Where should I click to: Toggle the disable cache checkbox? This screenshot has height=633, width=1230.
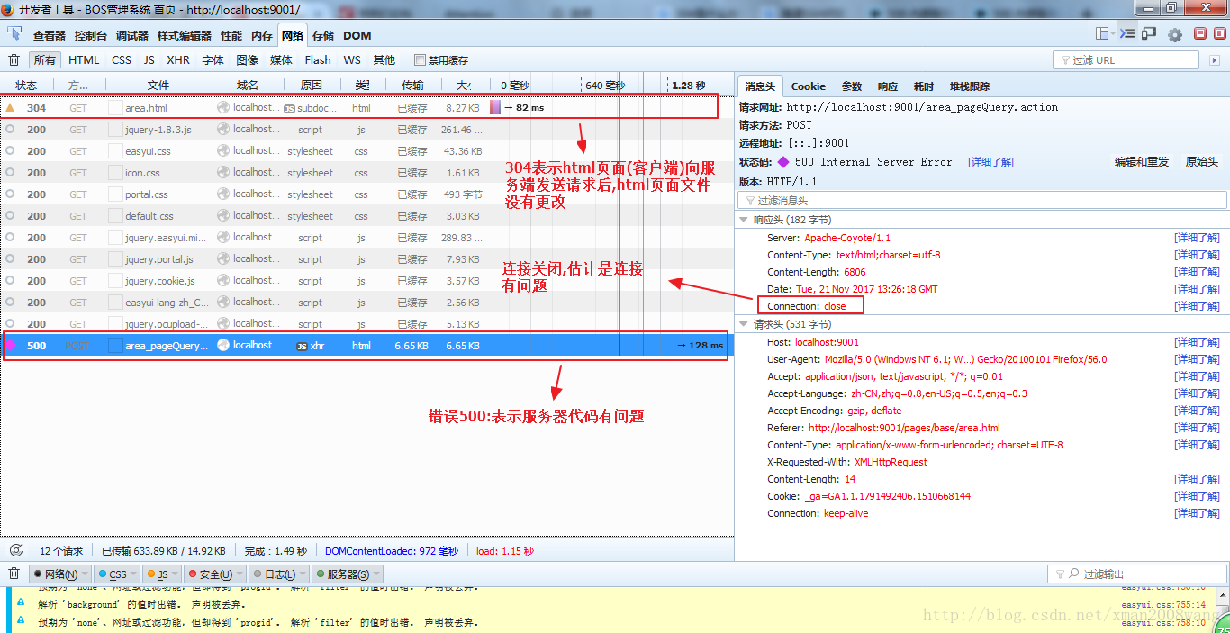[x=420, y=60]
